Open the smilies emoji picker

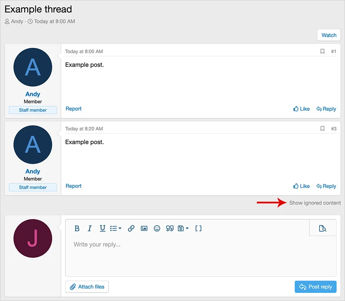157,228
